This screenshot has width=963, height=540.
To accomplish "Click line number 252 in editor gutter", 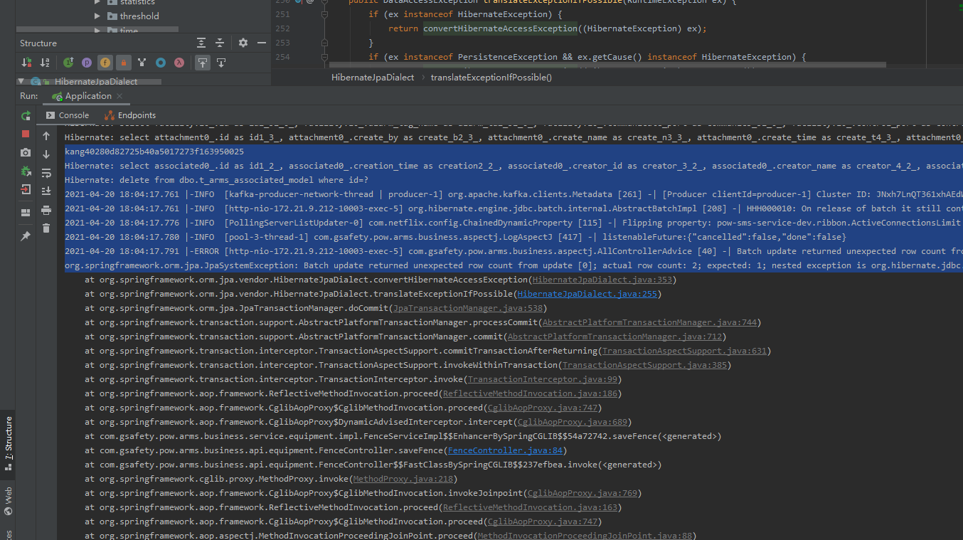I will point(282,28).
